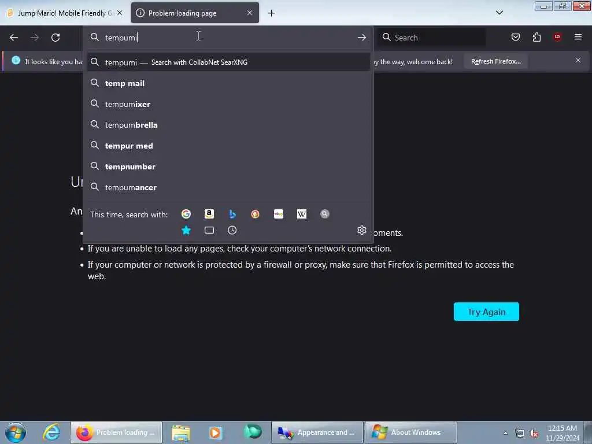
Task: Open the green bird taskbar application
Action: [253, 432]
